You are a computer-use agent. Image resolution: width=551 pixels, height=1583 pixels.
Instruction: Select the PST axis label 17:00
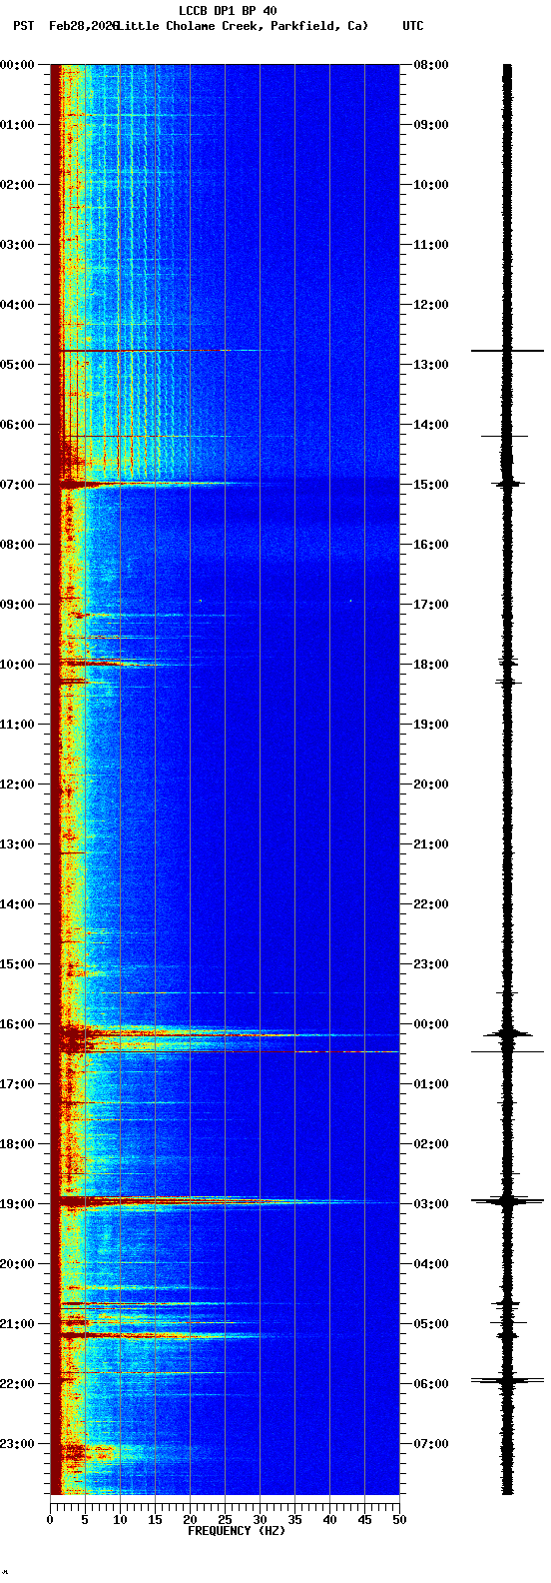(16, 1084)
